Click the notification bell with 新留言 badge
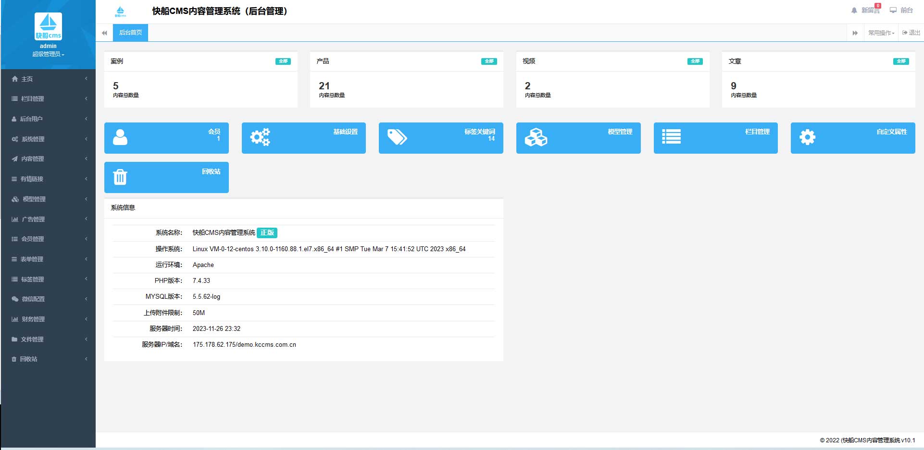Viewport: 924px width, 450px height. pyautogui.click(x=855, y=10)
